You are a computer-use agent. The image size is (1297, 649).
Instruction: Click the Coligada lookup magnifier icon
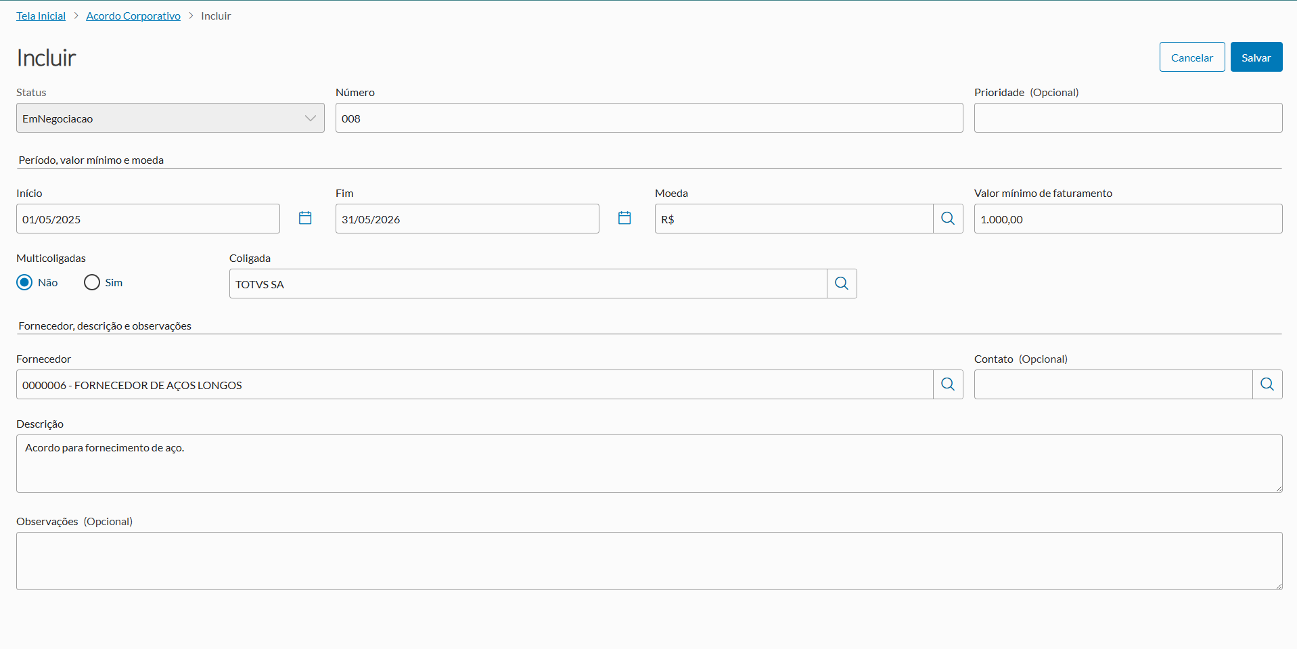842,284
